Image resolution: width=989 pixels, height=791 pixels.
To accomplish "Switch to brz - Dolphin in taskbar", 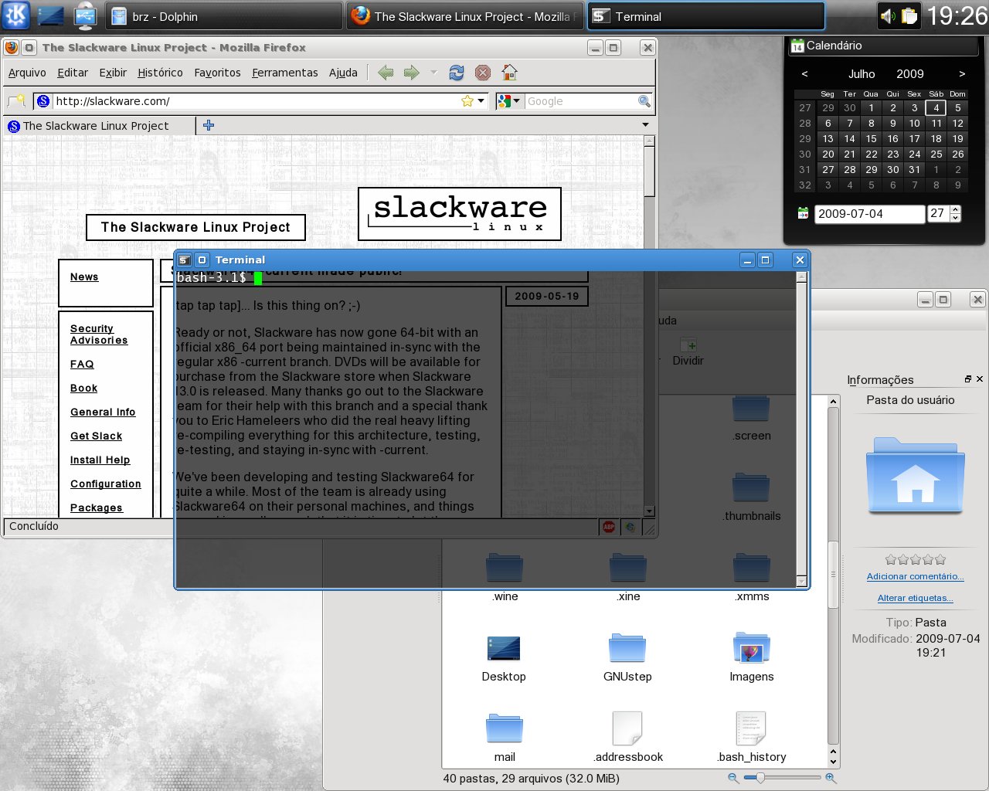I will [x=224, y=16].
